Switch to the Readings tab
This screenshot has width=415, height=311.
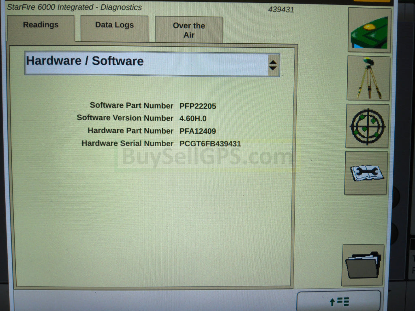click(x=41, y=25)
